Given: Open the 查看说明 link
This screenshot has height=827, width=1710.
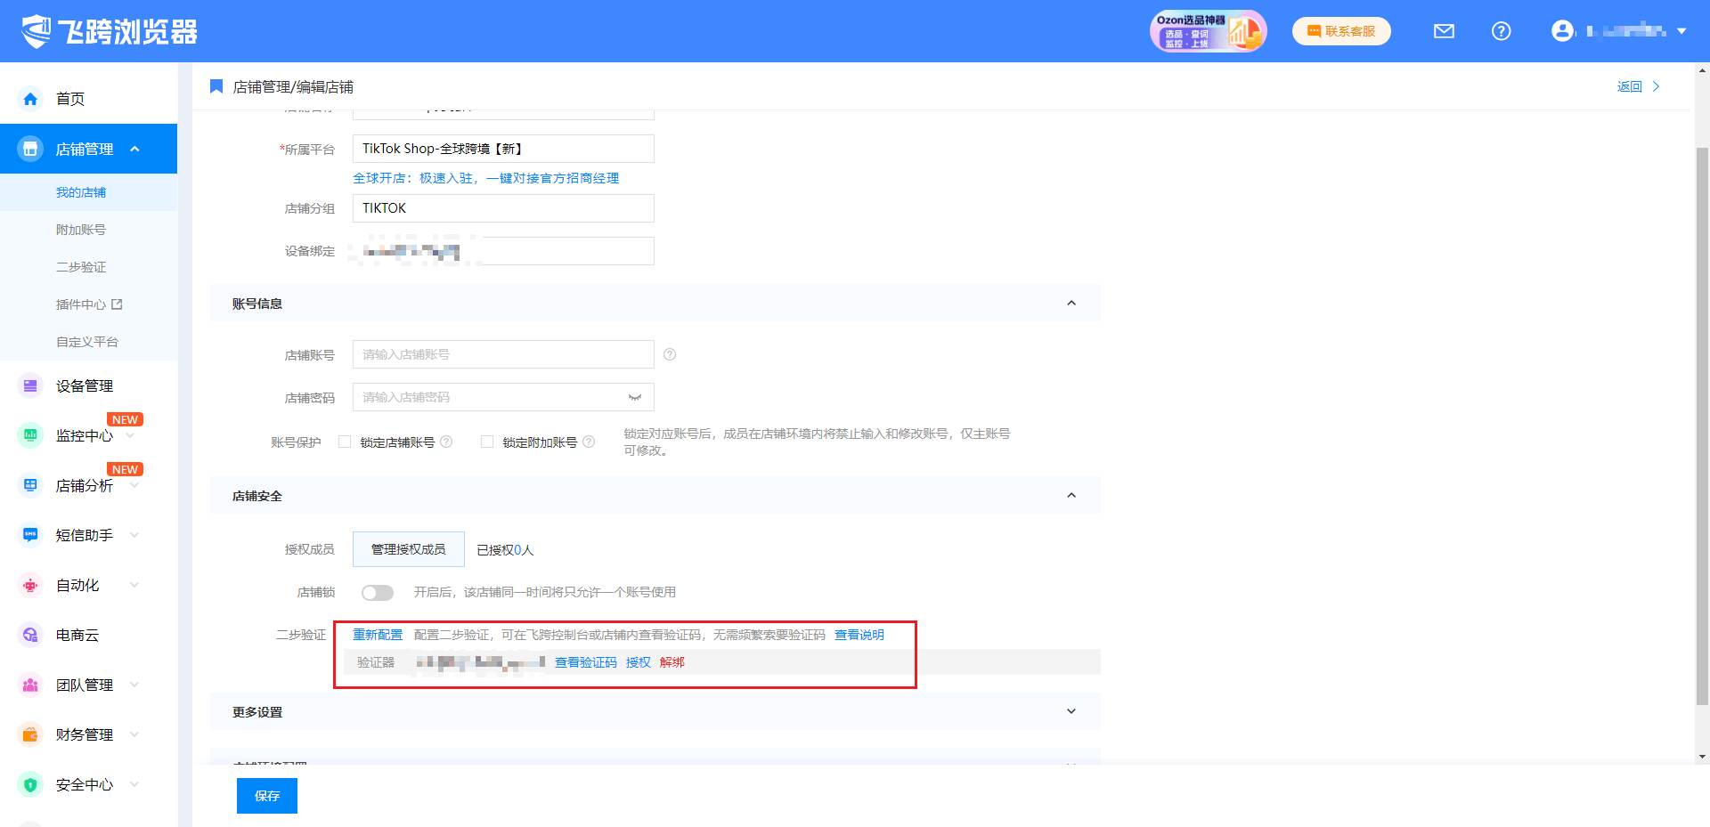Looking at the screenshot, I should (859, 635).
